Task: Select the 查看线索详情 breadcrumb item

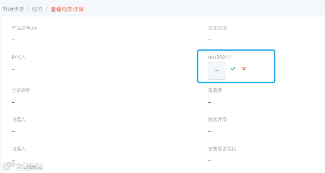Action: pos(67,9)
